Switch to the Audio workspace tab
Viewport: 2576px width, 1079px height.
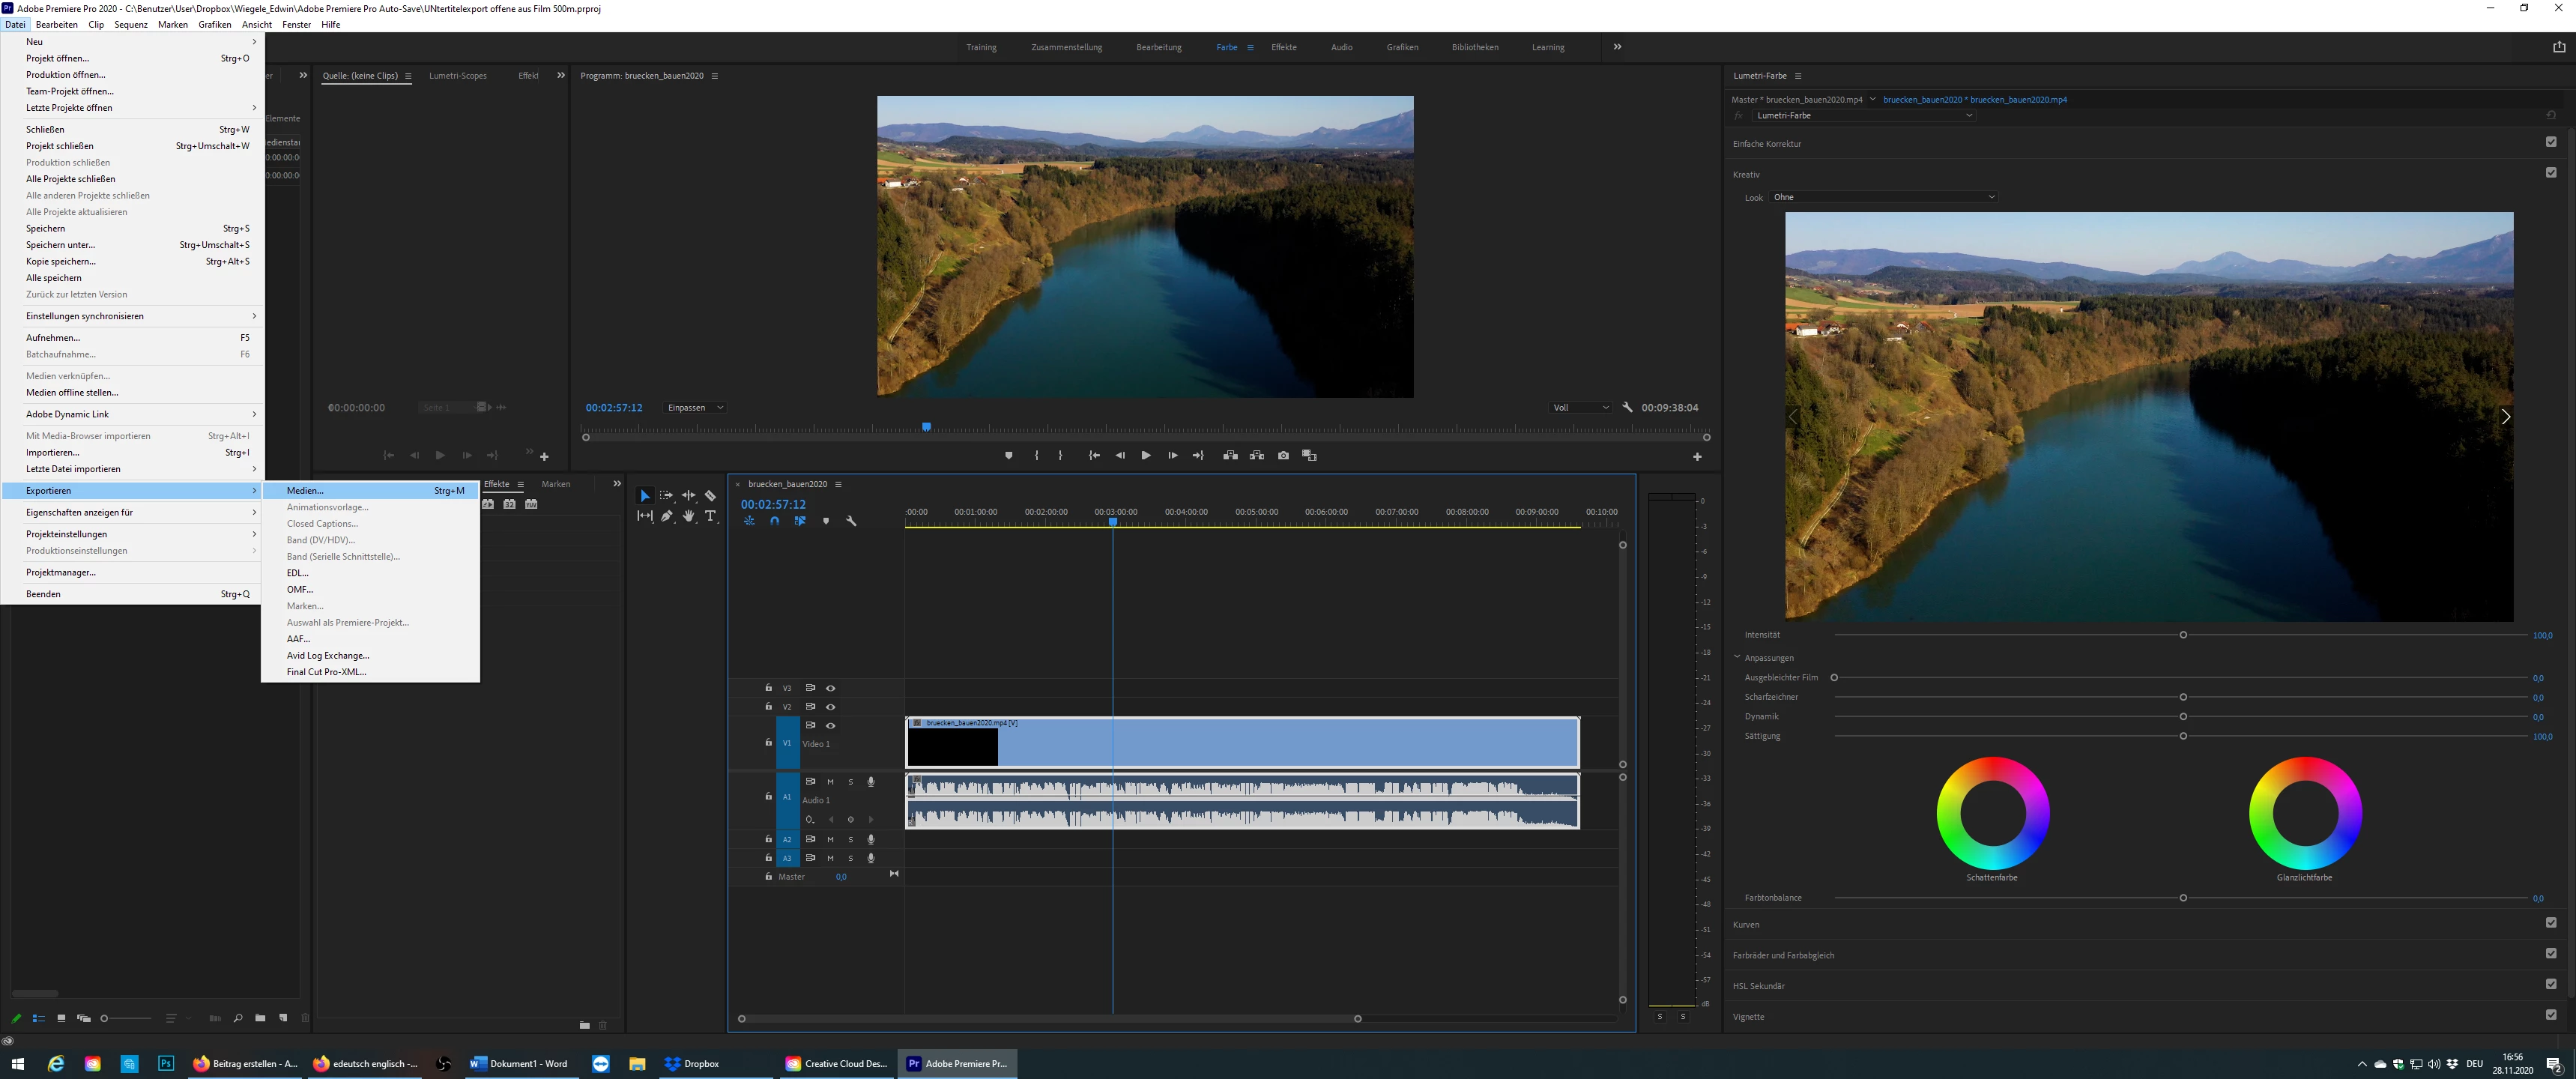[1341, 47]
